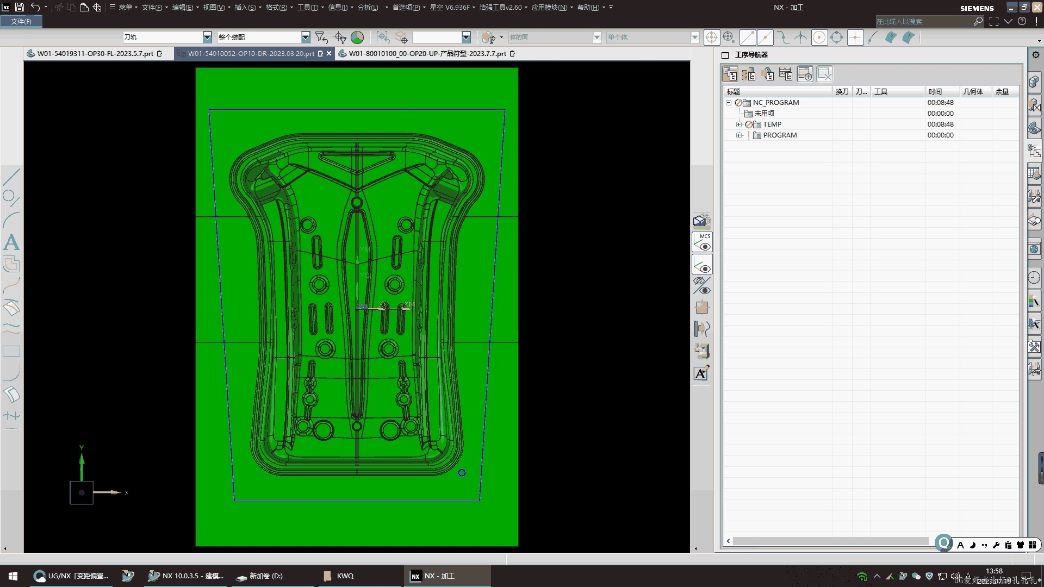Open the 编辑(E) menu
This screenshot has width=1044, height=587.
[185, 7]
